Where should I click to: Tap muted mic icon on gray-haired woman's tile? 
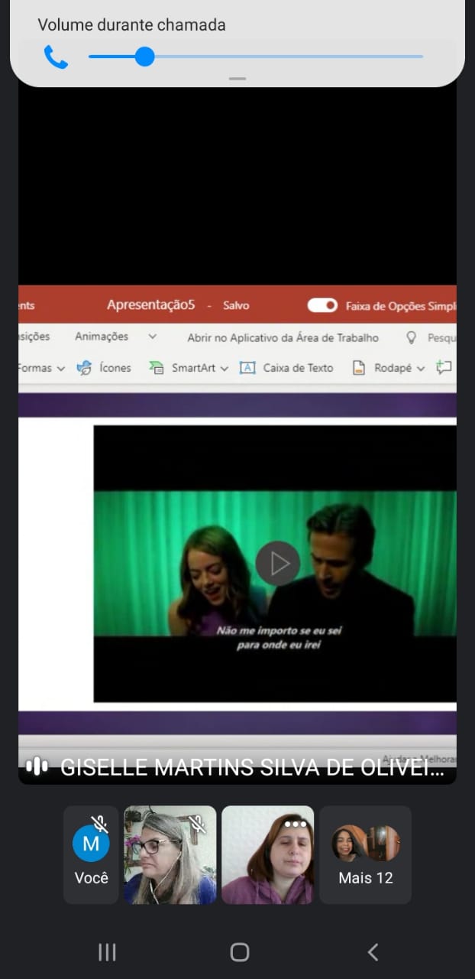point(196,824)
